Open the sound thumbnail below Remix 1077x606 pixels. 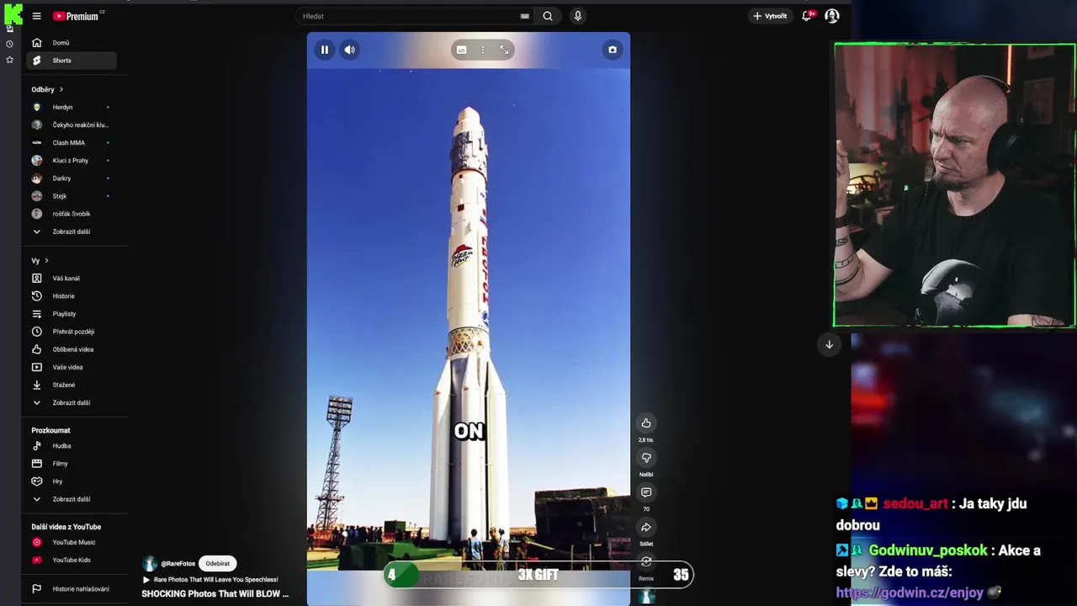click(646, 597)
